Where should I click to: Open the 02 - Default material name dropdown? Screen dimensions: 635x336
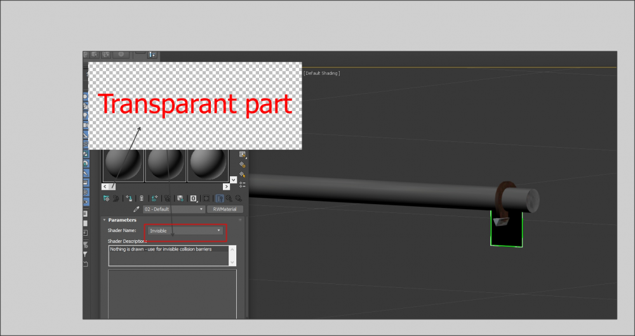pyautogui.click(x=173, y=209)
